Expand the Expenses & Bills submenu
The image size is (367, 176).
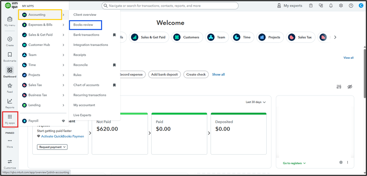pos(64,25)
